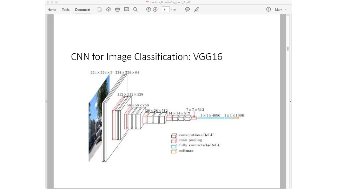This screenshot has height=189, width=337.
Task: Click the '224 × 224 × 64' label
Action: pyautogui.click(x=127, y=72)
